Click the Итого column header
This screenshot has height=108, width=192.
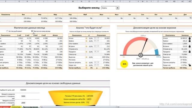point(55,35)
